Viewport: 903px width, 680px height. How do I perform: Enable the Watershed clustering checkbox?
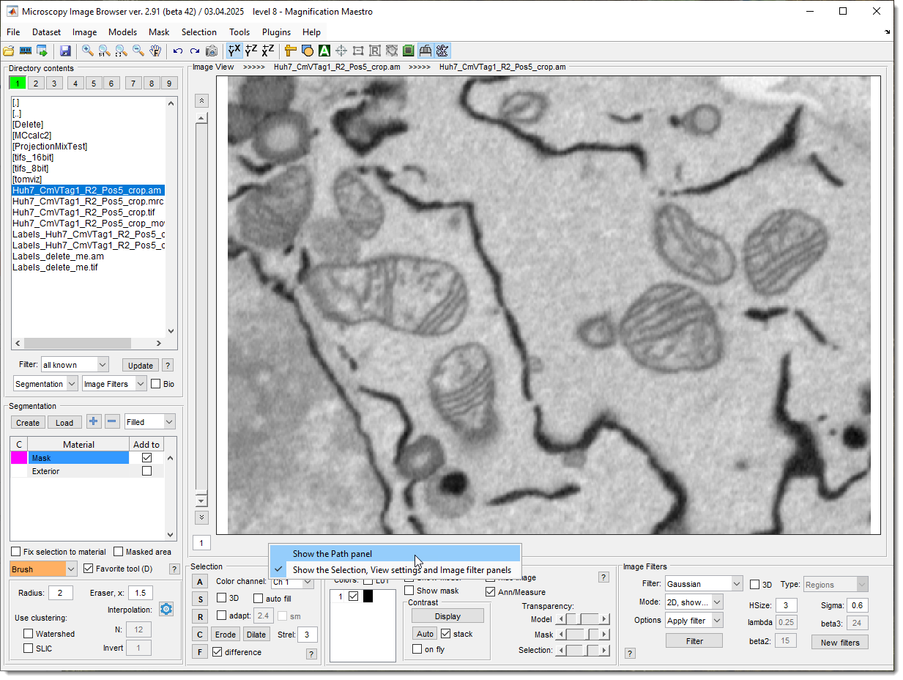point(29,634)
